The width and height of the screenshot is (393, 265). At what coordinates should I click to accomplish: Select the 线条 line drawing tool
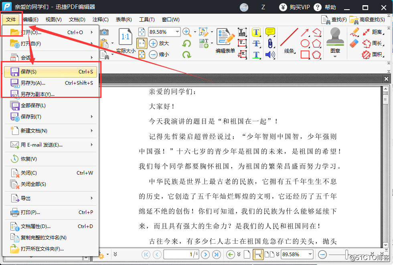click(x=289, y=40)
